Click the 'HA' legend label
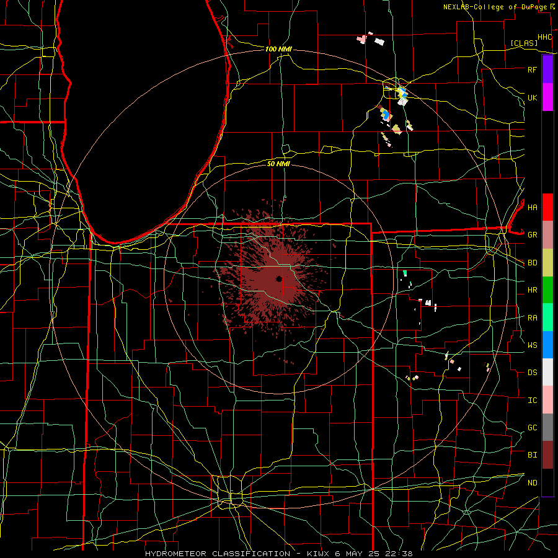 tap(532, 208)
